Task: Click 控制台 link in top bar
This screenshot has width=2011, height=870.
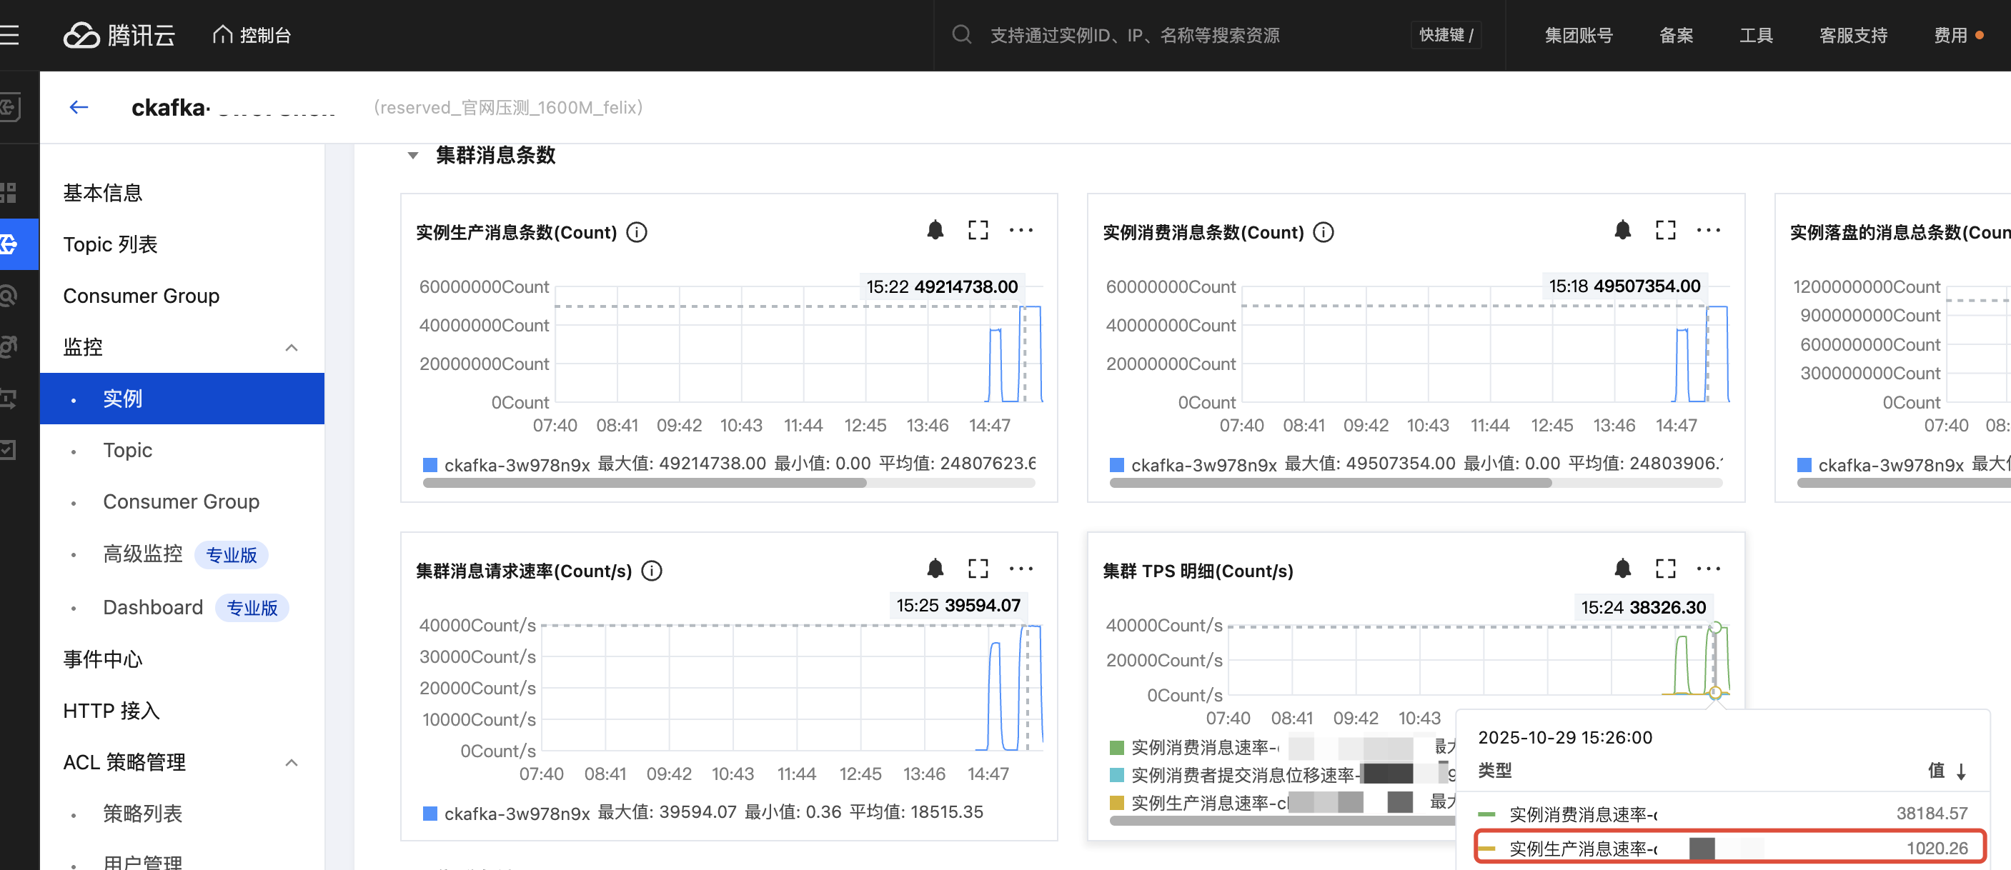Action: [x=252, y=35]
